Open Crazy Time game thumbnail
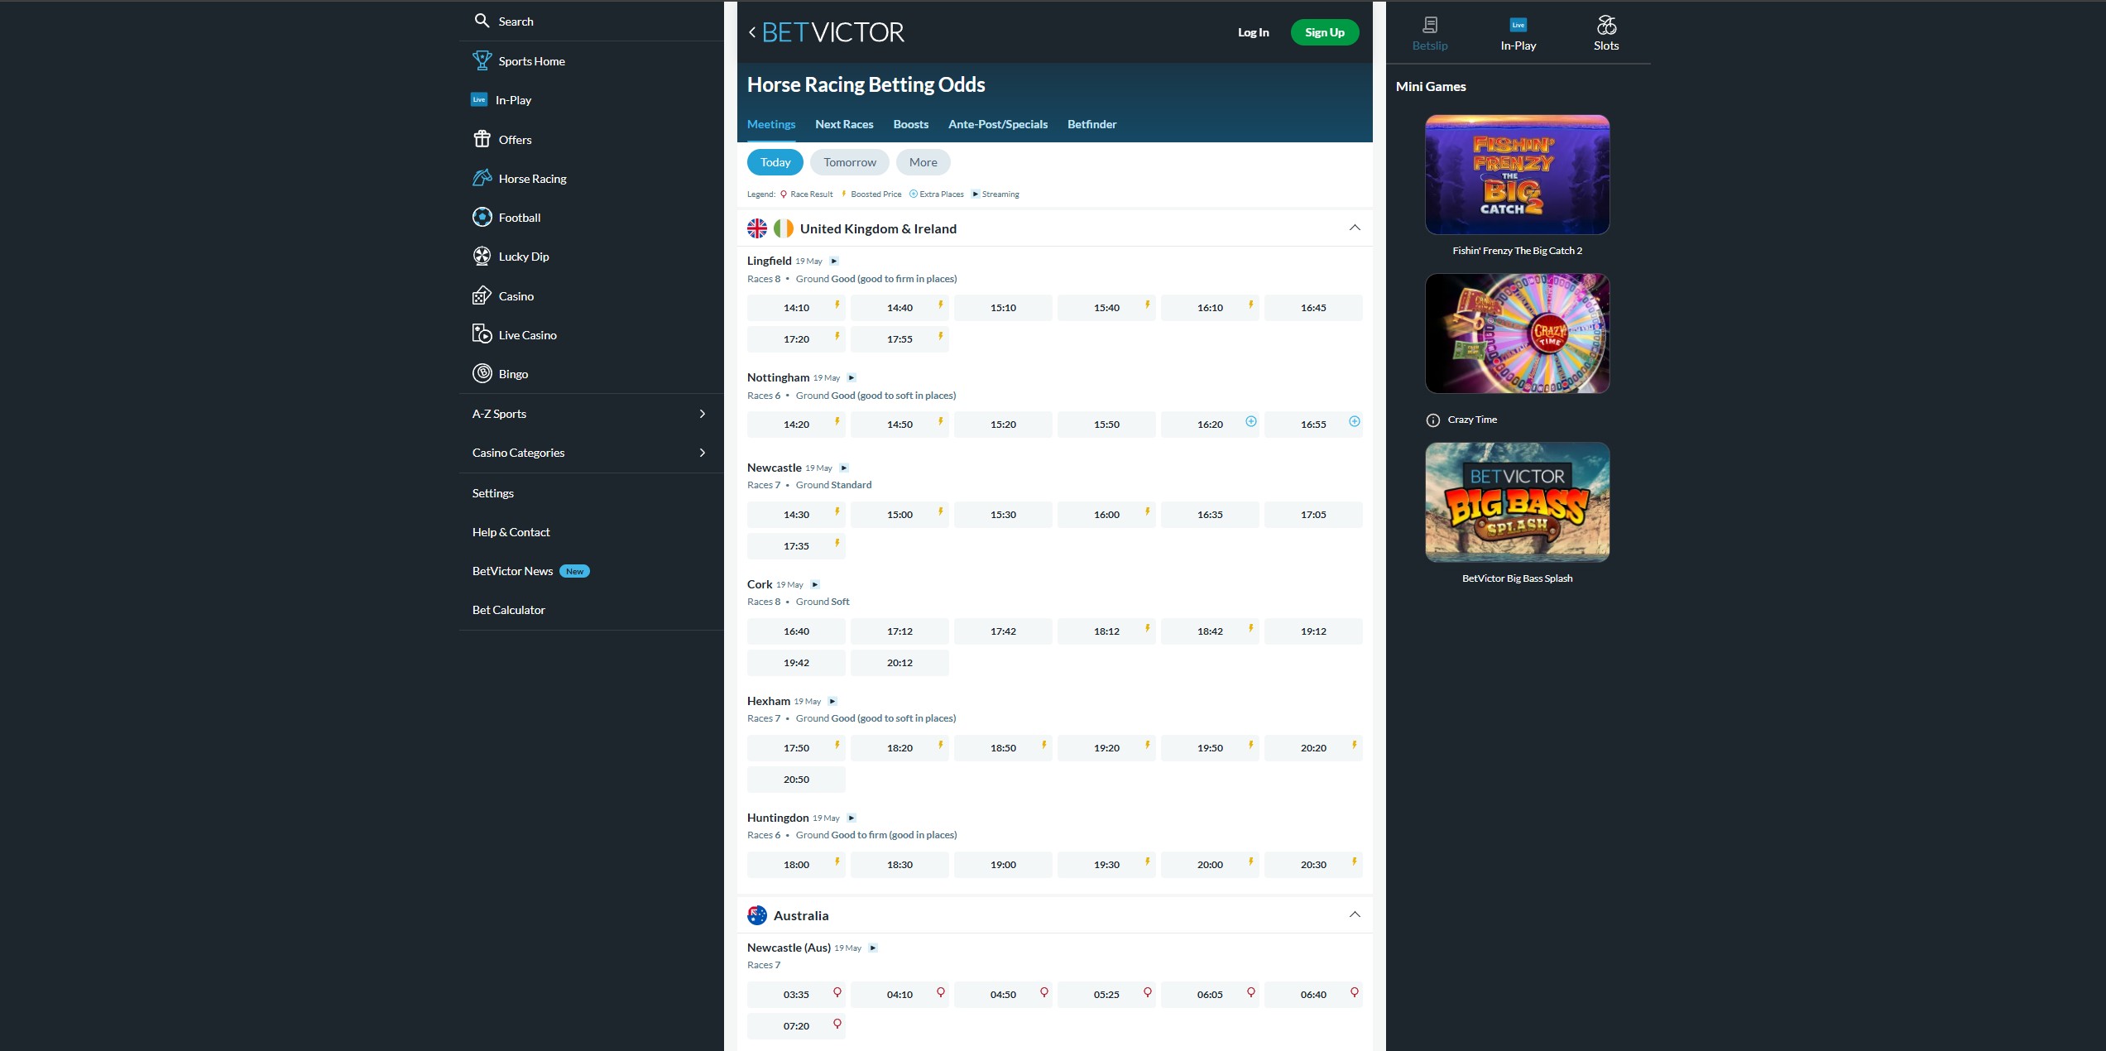 click(x=1518, y=334)
